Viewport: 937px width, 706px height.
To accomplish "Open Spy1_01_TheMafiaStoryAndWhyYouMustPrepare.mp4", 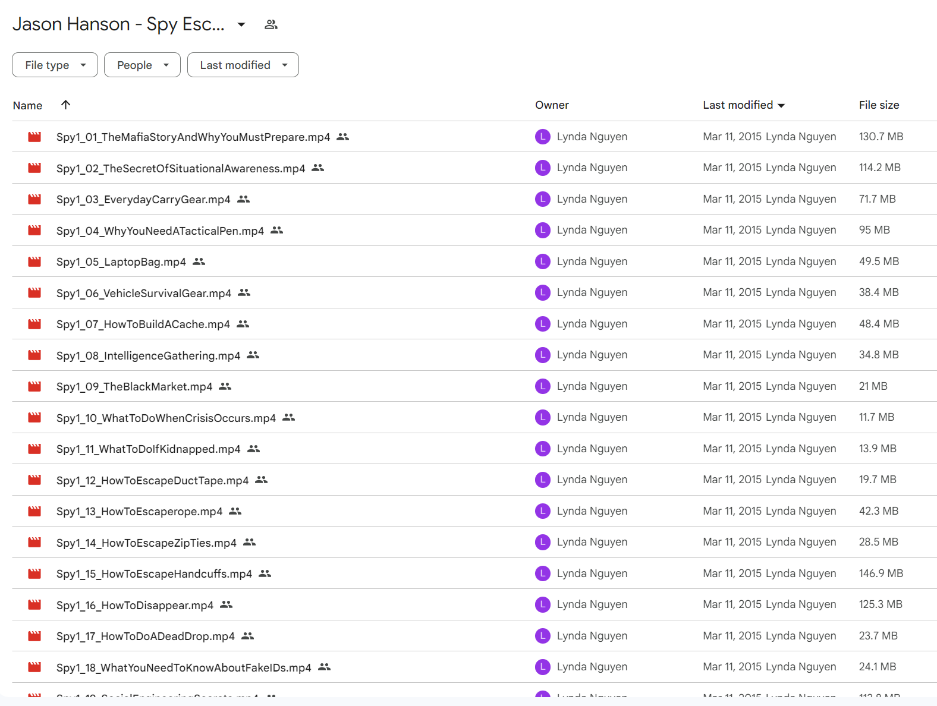I will pyautogui.click(x=193, y=137).
